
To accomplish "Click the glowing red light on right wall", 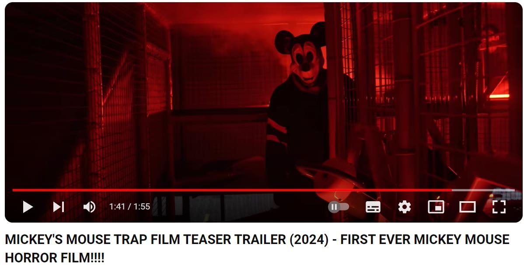I will [x=499, y=96].
